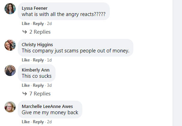This screenshot has height=126, width=182.
Task: Open Christy Higgins' profile picture
Action: [10, 45]
